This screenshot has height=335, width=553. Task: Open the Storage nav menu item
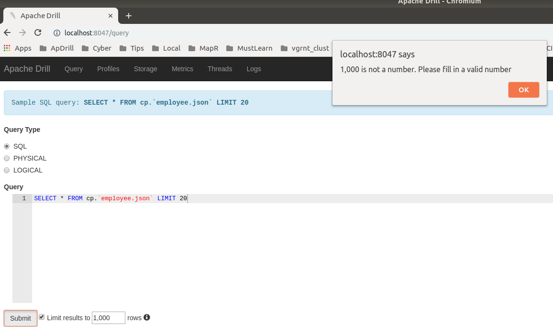145,69
